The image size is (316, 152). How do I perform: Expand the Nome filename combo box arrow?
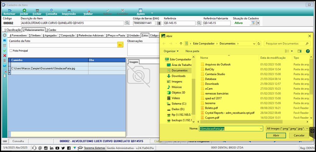(261, 129)
